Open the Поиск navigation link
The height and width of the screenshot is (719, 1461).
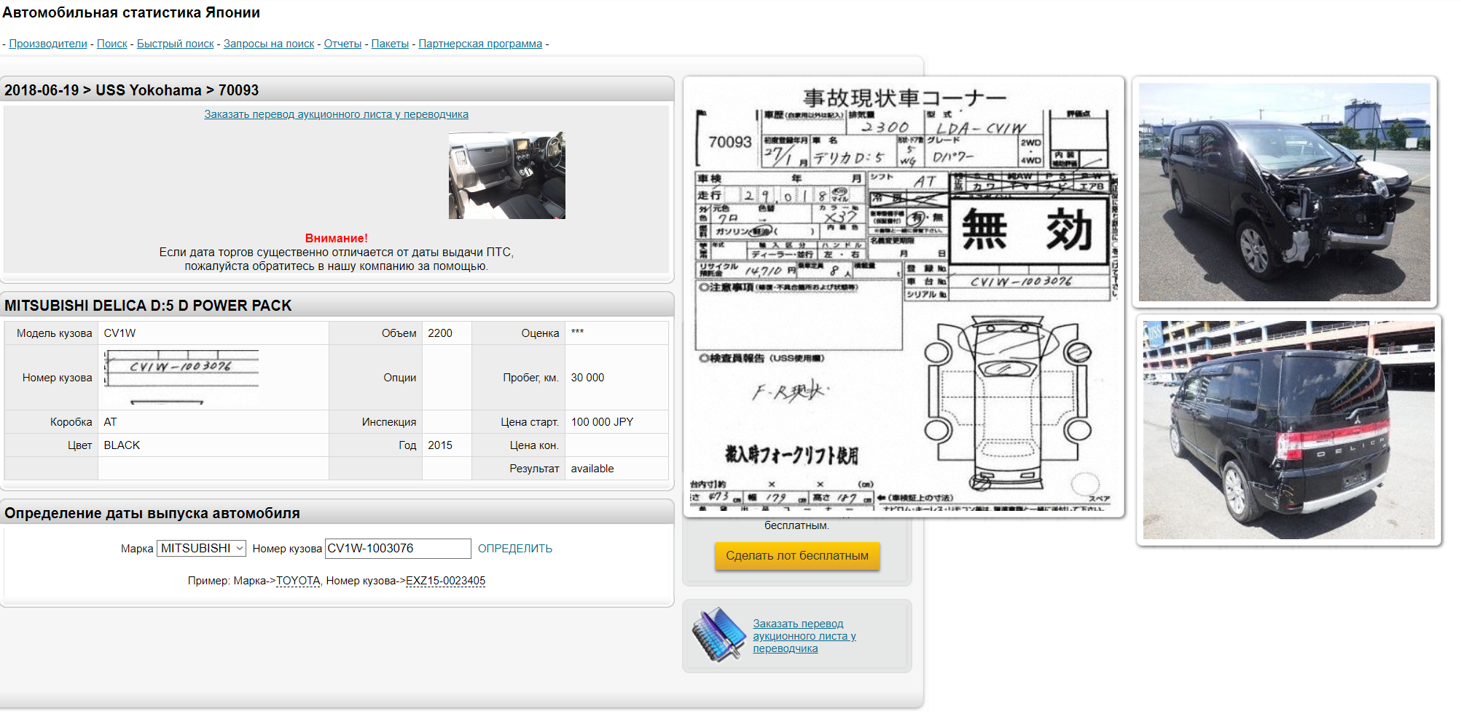pyautogui.click(x=112, y=44)
